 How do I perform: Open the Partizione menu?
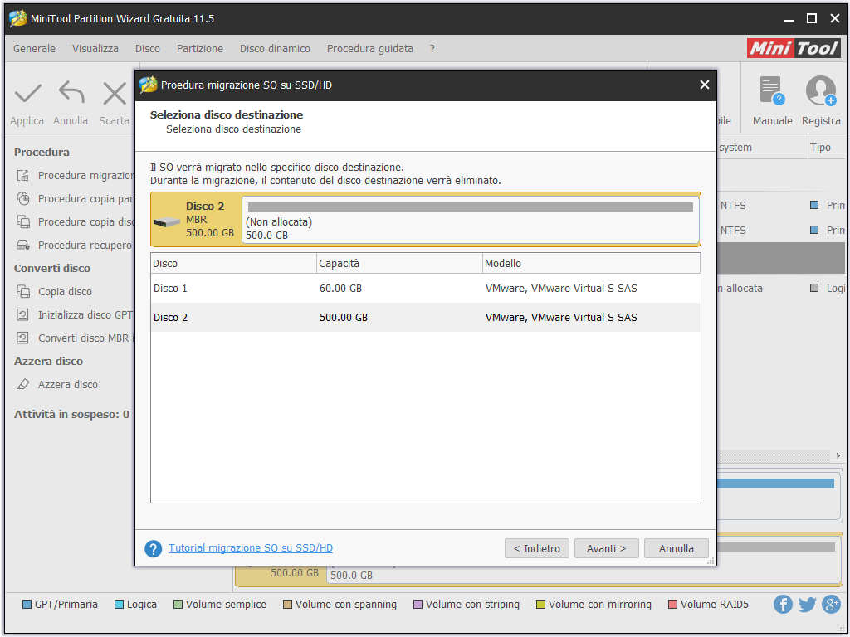tap(200, 49)
